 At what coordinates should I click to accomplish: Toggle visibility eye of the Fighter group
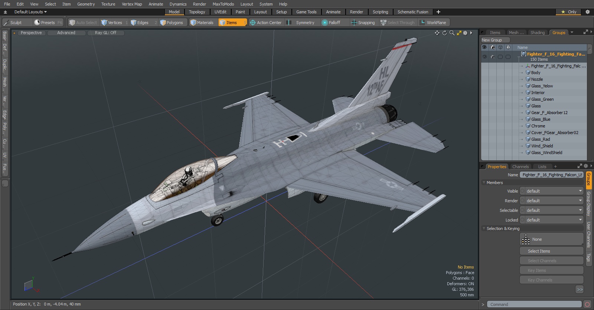(x=484, y=57)
